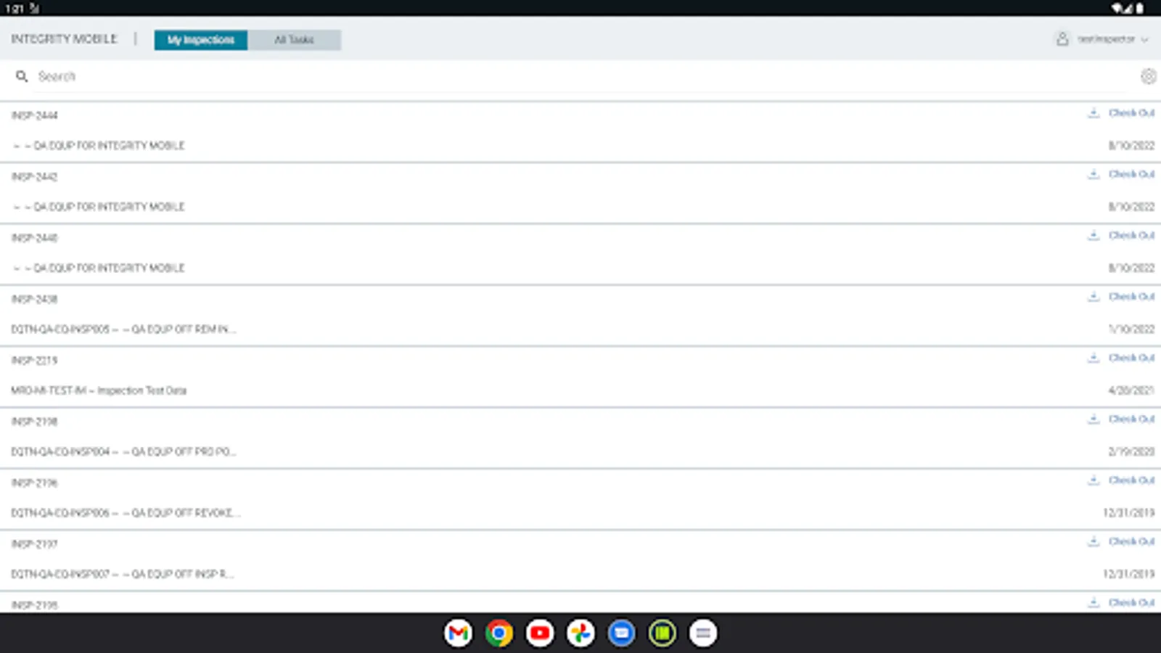Check out inspection INSP-2197
1161x653 pixels.
1129,541
